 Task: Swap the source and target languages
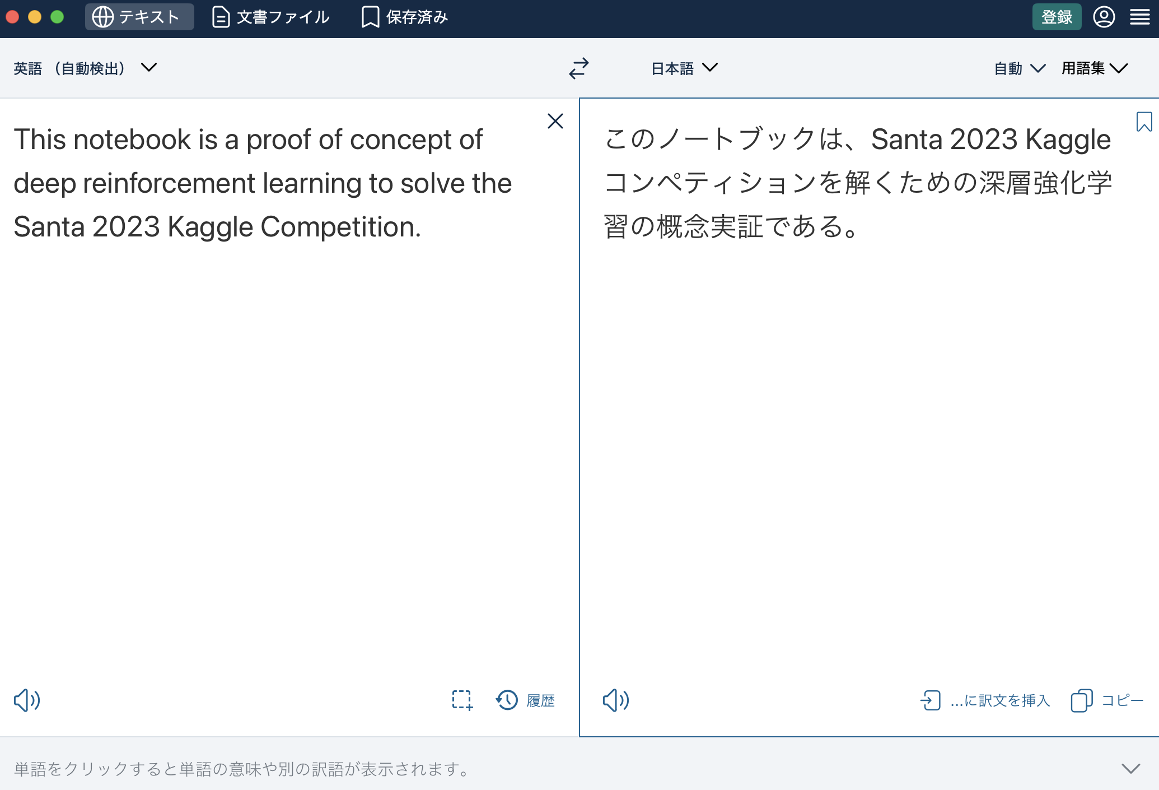pyautogui.click(x=579, y=68)
